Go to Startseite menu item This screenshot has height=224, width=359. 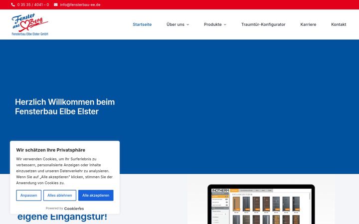point(142,24)
